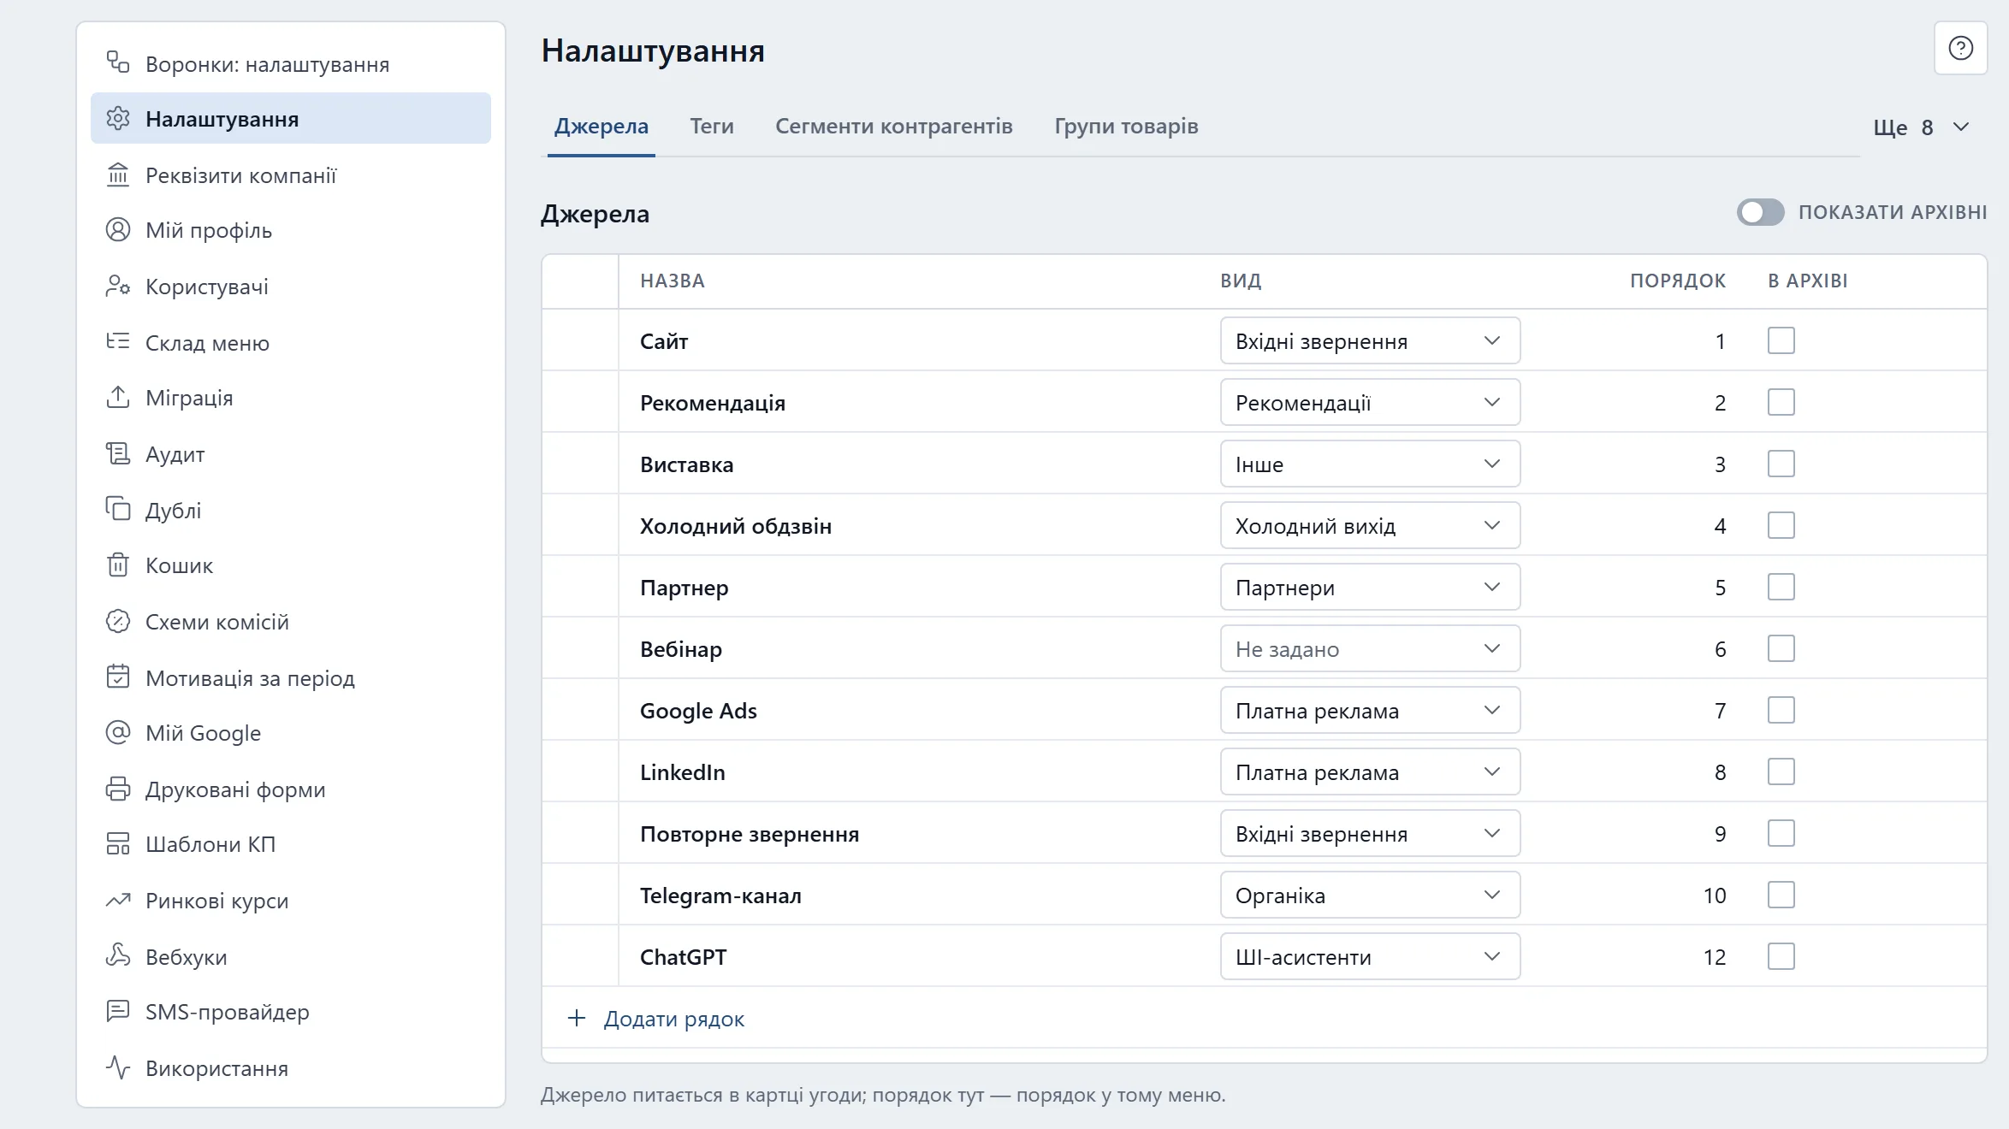This screenshot has width=2009, height=1129.
Task: Check the archive box for Виставка
Action: pos(1781,464)
